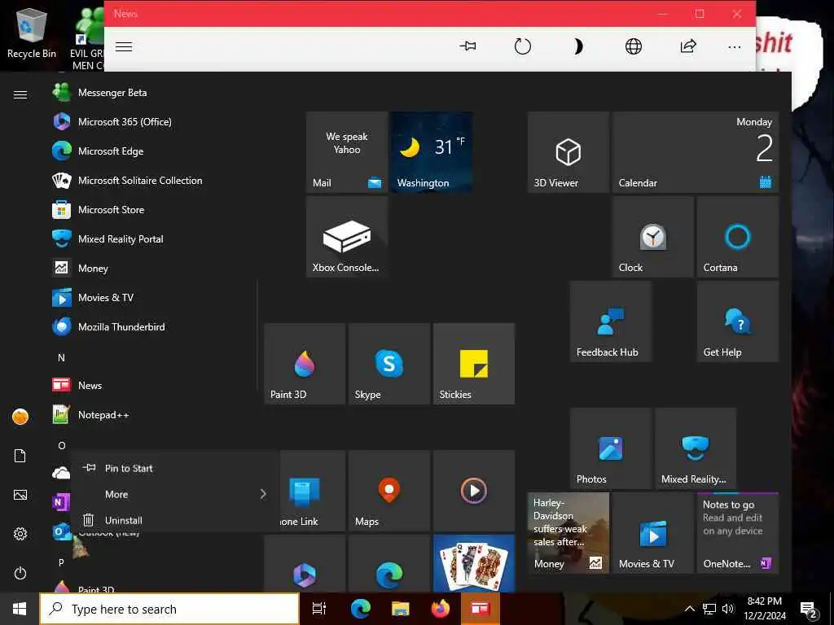Open Task View on the taskbar
The width and height of the screenshot is (834, 625).
pos(319,609)
